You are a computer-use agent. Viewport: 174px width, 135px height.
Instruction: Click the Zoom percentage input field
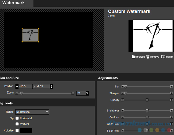(x=81, y=93)
